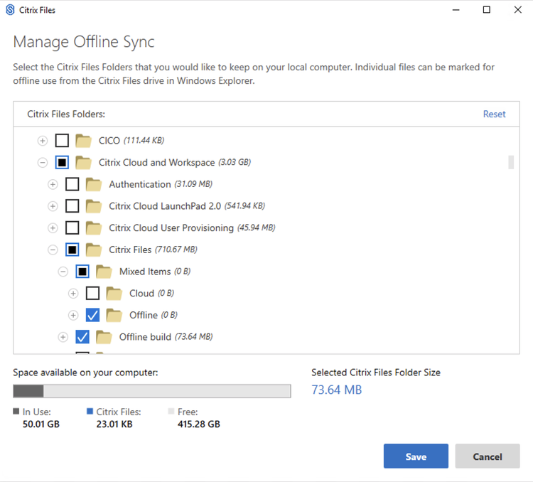Select the Citrix Cloud LaunchPad 2.0 folder icon
This screenshot has width=533, height=482.
click(94, 206)
